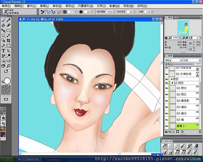The image size is (203, 162).
Task: Open the 100% color concentration dropdown
Action: [x=114, y=12]
